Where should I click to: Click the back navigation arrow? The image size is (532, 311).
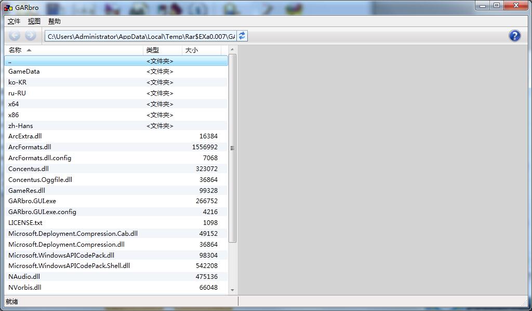point(15,35)
